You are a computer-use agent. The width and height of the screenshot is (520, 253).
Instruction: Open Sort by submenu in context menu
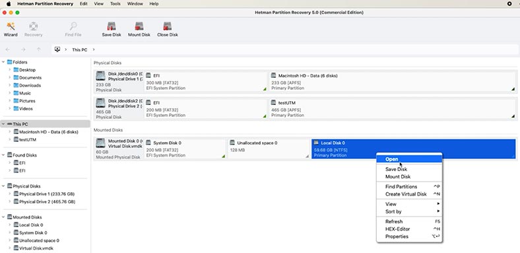point(409,211)
